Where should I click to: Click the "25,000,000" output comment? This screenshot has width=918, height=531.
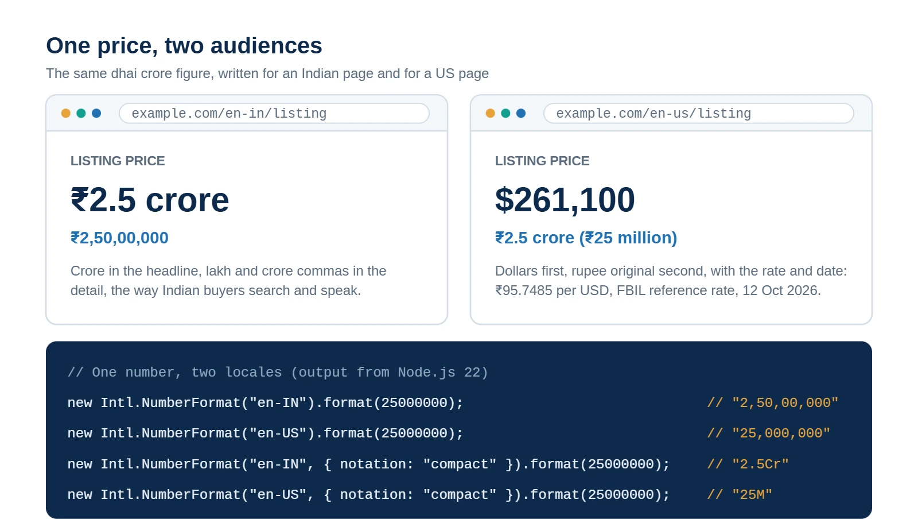[x=769, y=433]
